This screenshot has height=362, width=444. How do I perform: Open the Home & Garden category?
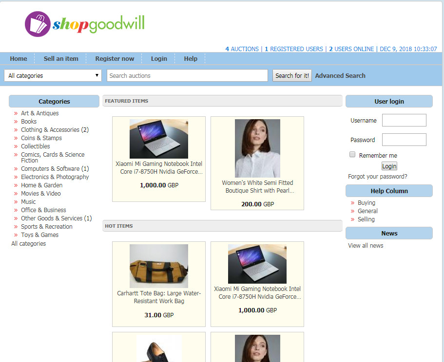click(41, 185)
